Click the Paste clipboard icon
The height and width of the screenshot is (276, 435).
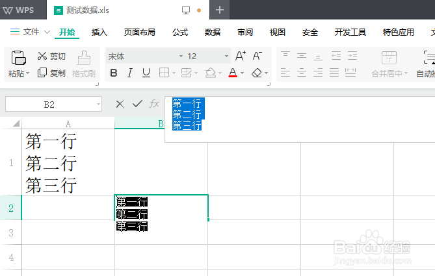click(19, 58)
